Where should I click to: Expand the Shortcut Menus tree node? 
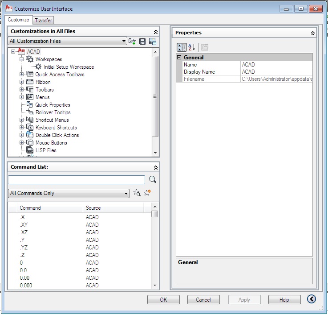(21, 120)
